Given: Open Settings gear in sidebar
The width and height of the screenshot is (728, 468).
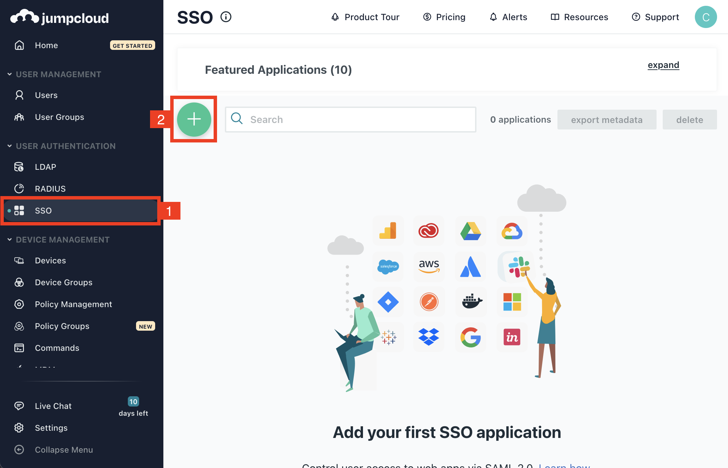Looking at the screenshot, I should pos(51,428).
